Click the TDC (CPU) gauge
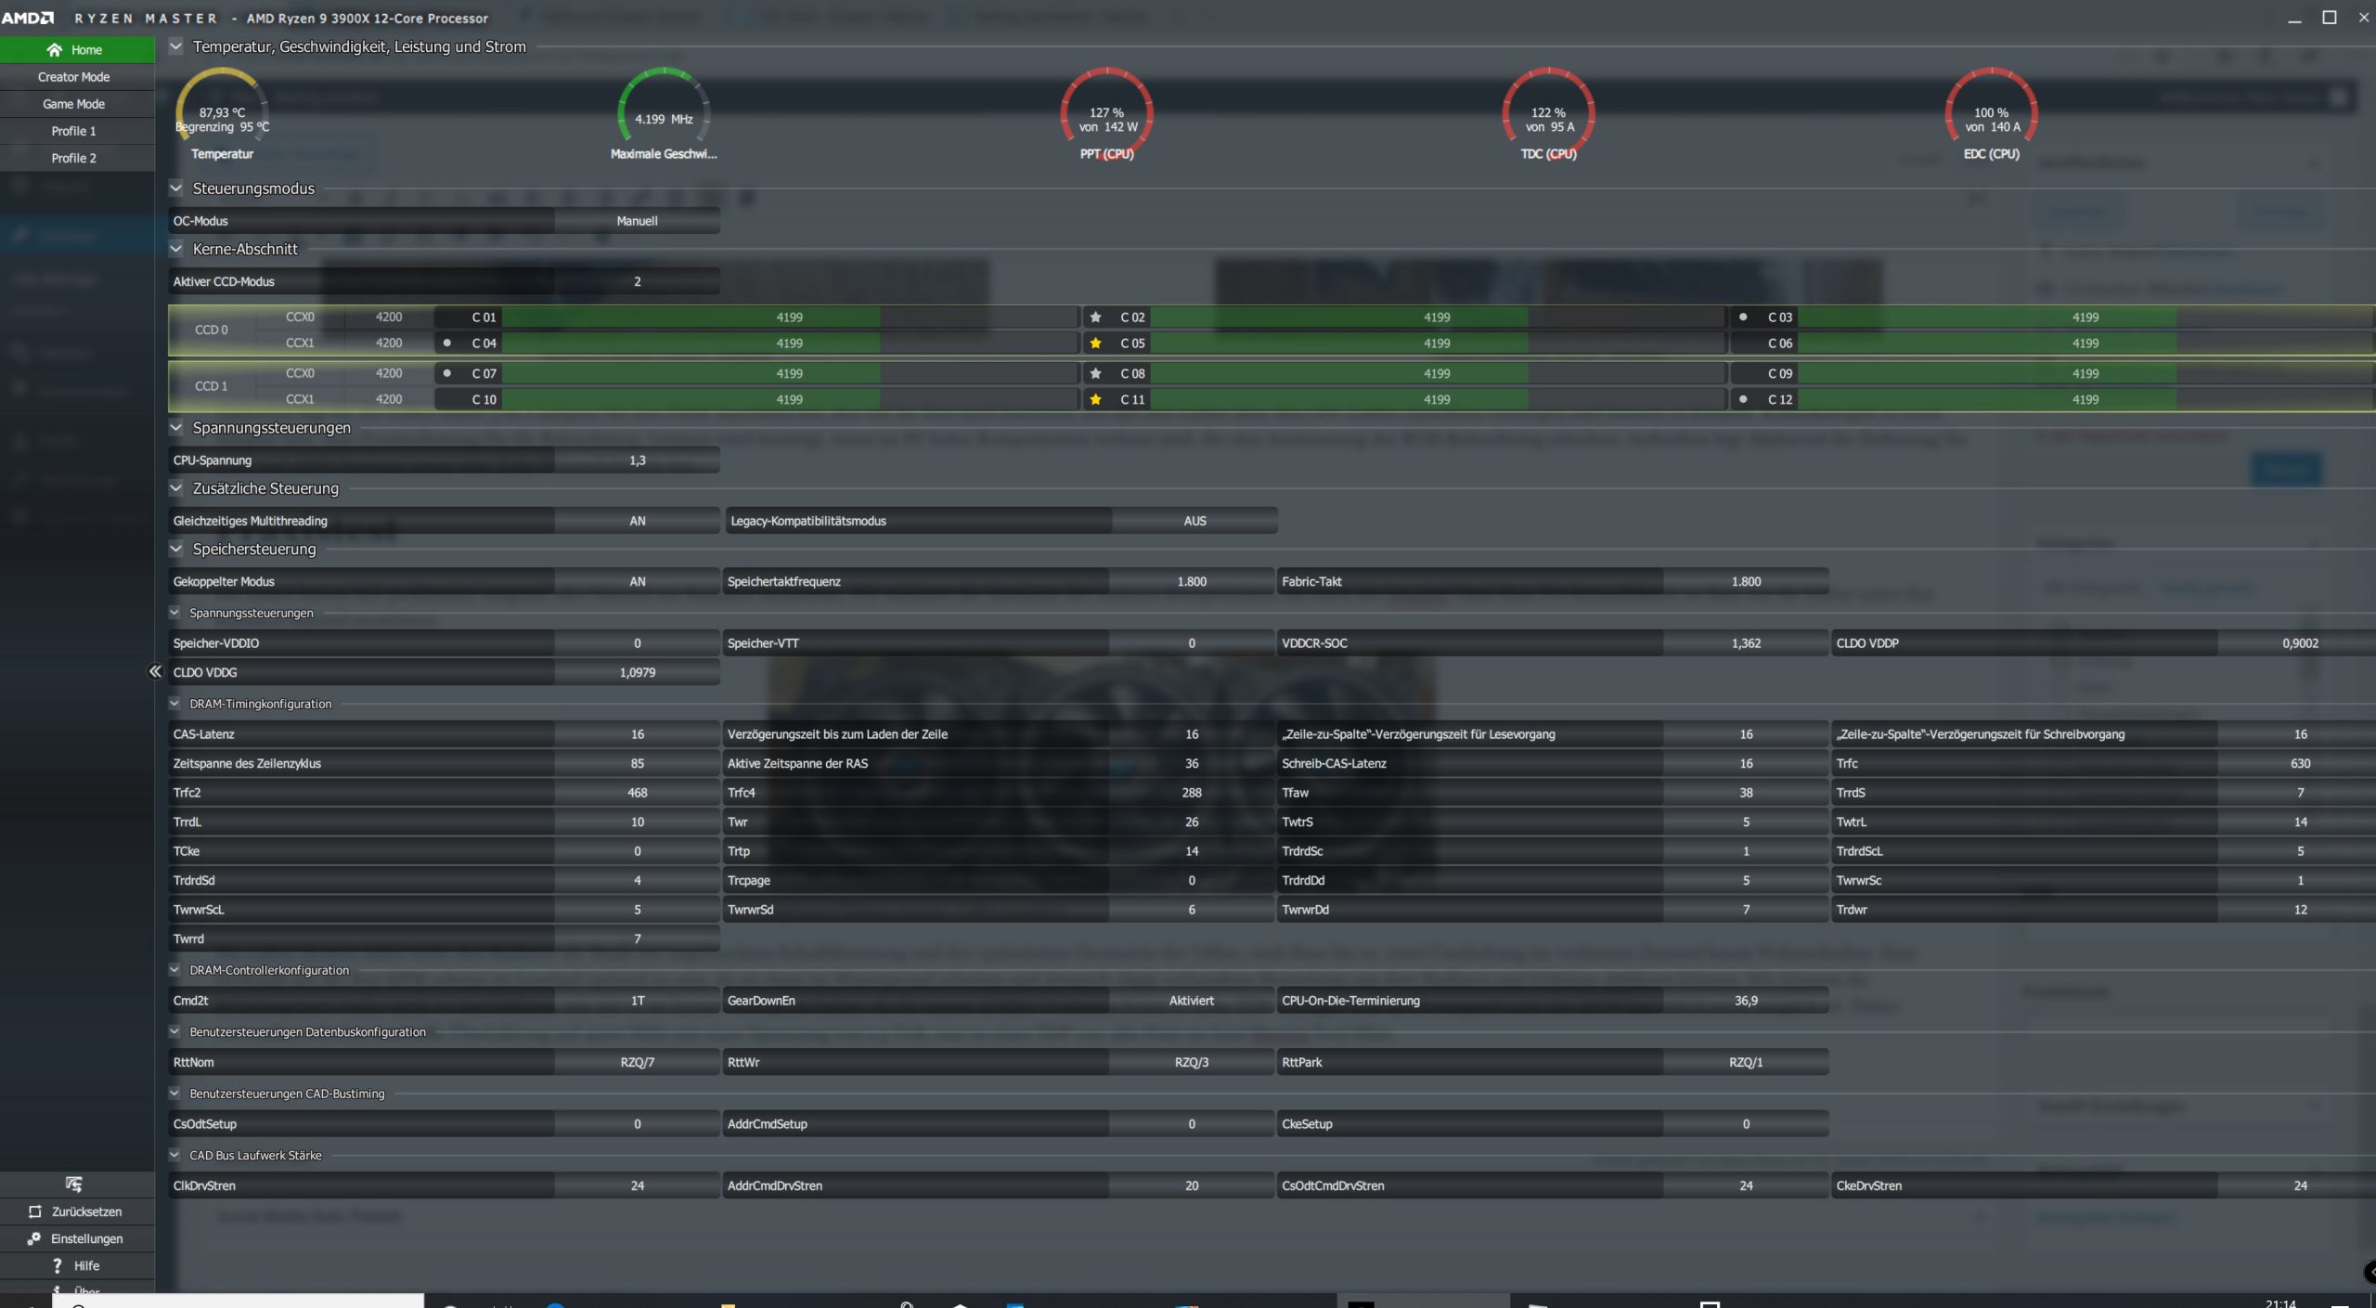Image resolution: width=2376 pixels, height=1308 pixels. [x=1548, y=113]
